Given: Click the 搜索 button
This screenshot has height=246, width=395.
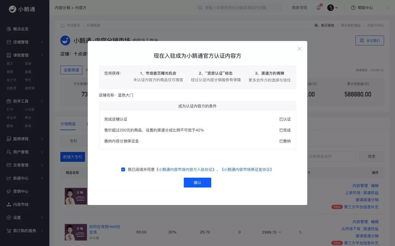Looking at the screenshot, I should point(372,156).
